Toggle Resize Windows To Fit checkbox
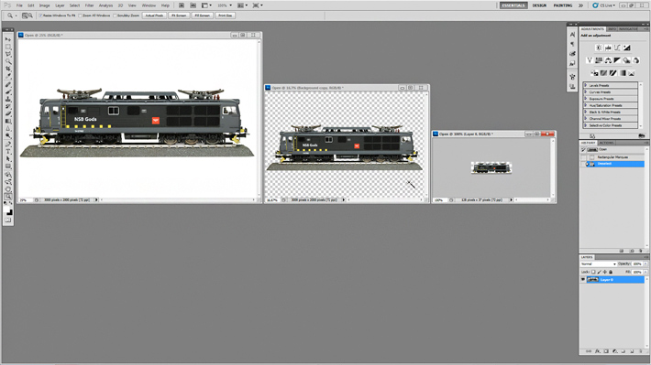 click(40, 16)
